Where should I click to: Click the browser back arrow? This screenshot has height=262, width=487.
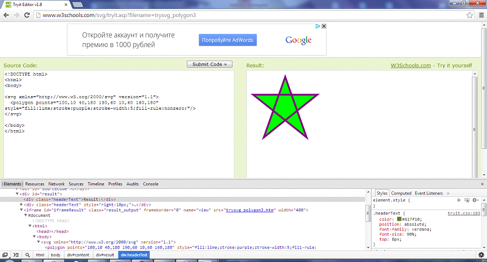6,15
